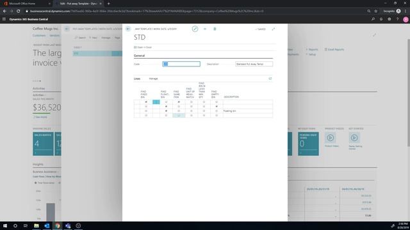Viewport: 410px width, 230px height.
Task: Select the Floating bin description cell
Action: [x=248, y=111]
